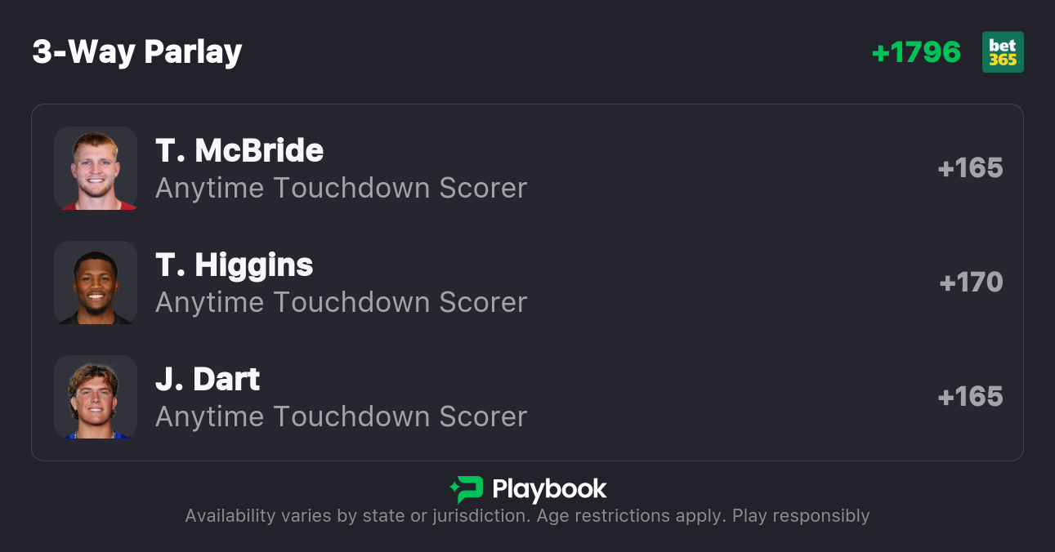Open T. McBride's player headshot
1055x552 pixels.
(x=96, y=168)
